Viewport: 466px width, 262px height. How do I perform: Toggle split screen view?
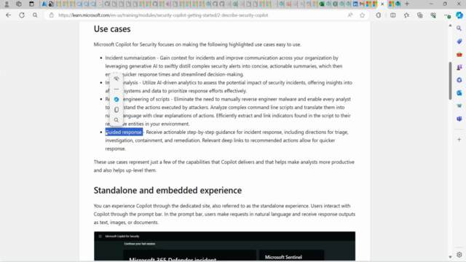(393, 15)
